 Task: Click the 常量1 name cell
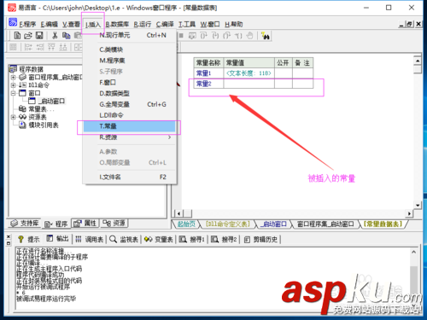coord(208,73)
